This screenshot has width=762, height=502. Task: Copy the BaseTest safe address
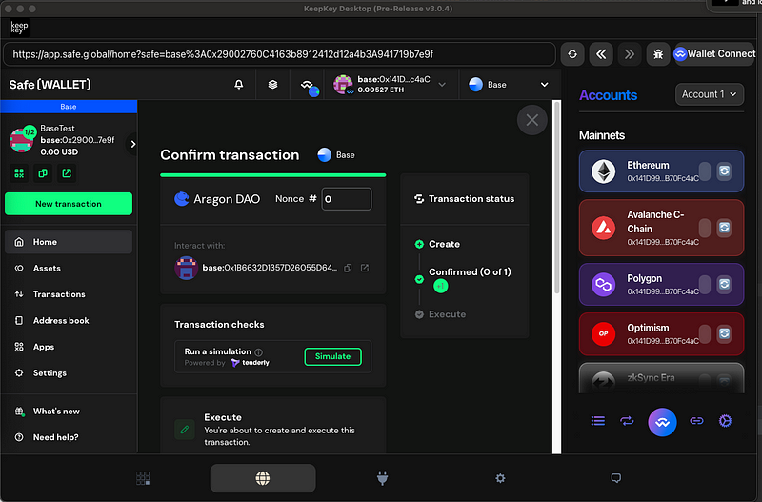pos(43,173)
